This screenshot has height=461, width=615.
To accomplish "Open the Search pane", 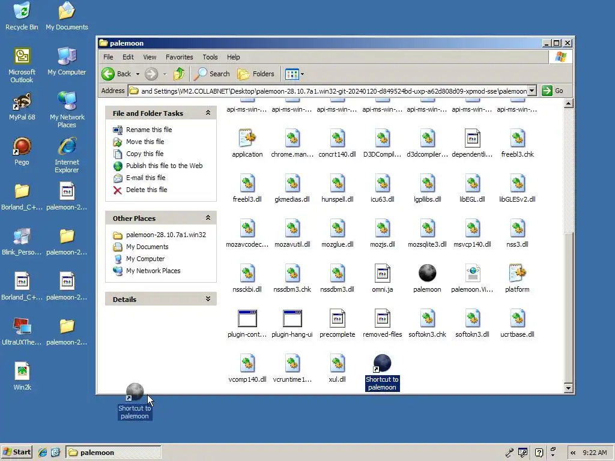I will click(x=212, y=74).
